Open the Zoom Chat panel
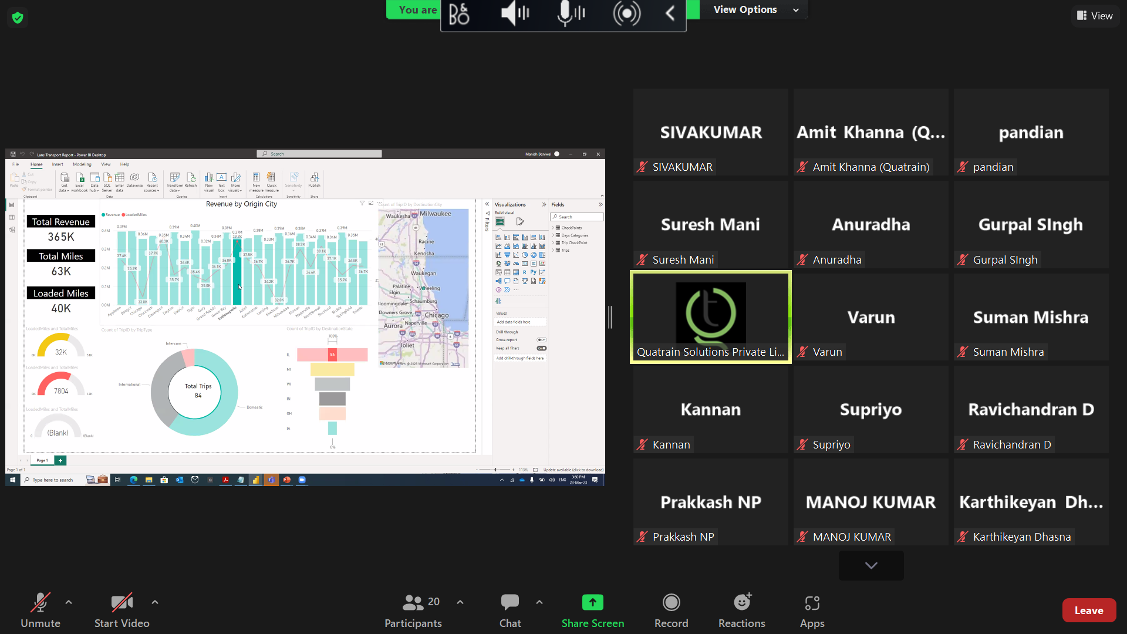 click(510, 611)
